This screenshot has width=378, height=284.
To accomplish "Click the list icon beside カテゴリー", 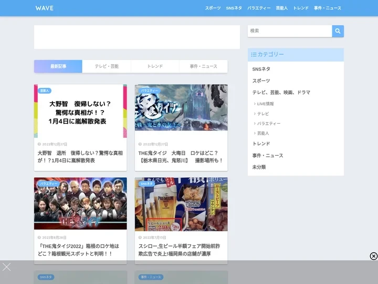I will 254,55.
